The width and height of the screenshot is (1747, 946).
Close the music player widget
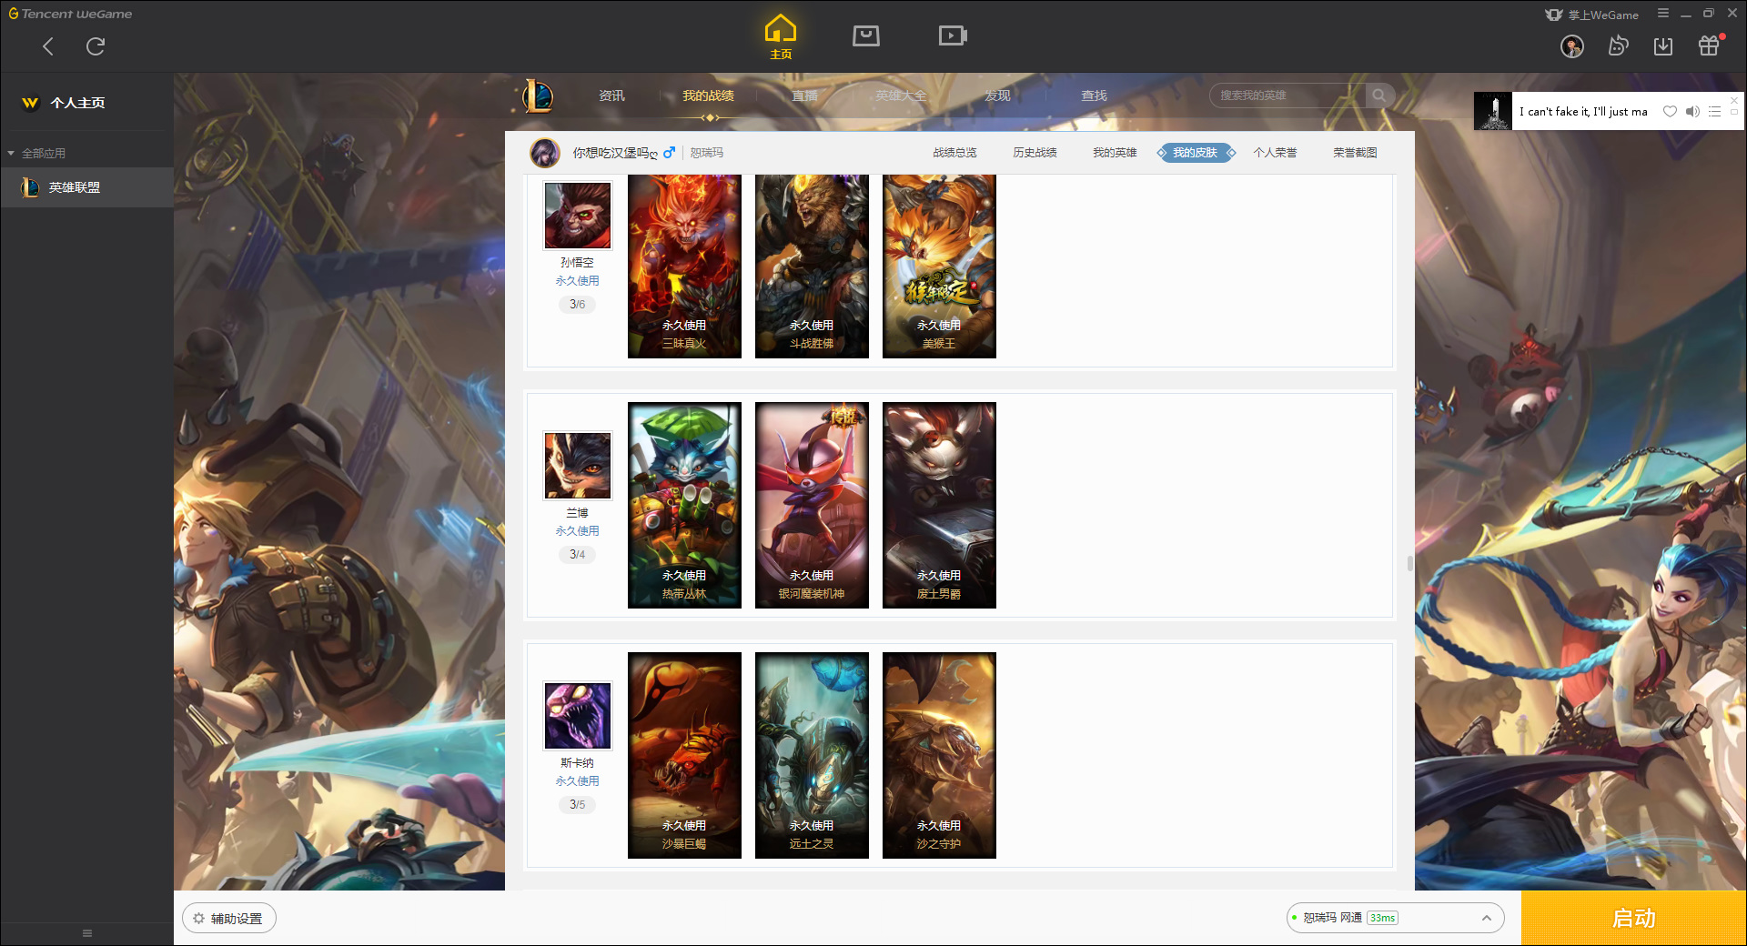coord(1734,100)
